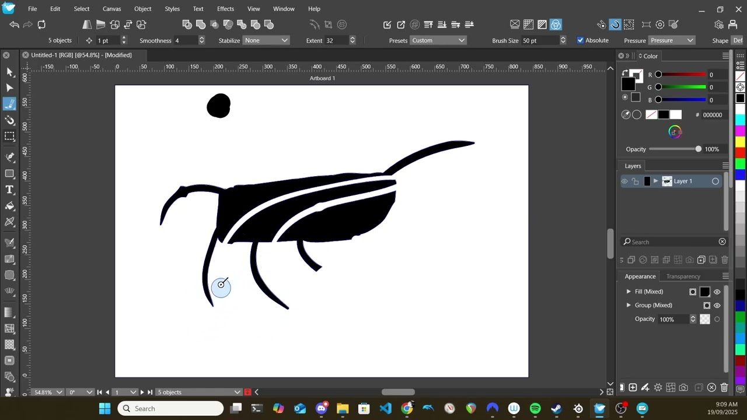The width and height of the screenshot is (747, 420).
Task: Open the preferences gear icon at top right
Action: 719,24
